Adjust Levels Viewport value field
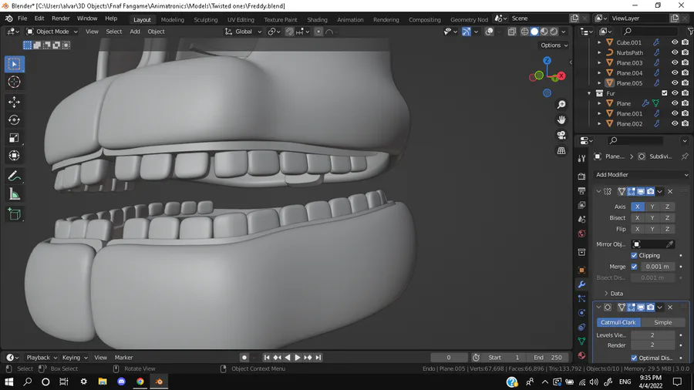694x390 pixels. point(652,335)
